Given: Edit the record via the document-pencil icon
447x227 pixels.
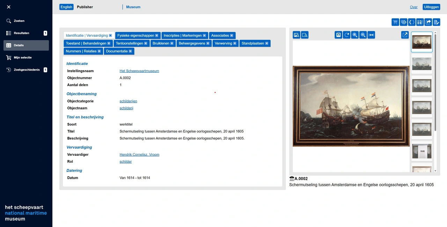Looking at the screenshot, I should click(x=437, y=22).
